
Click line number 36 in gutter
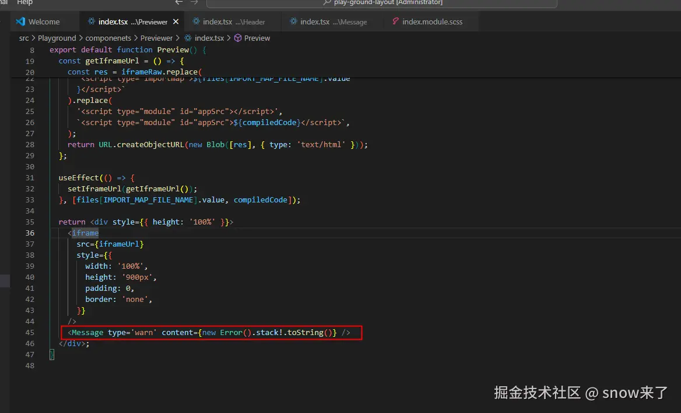[x=30, y=233]
